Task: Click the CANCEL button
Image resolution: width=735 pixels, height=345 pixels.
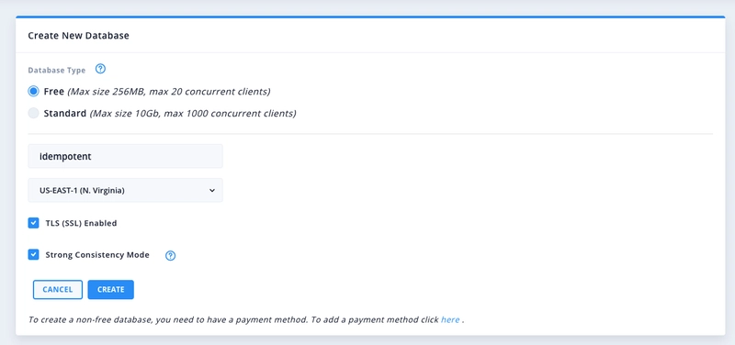Action: point(58,289)
